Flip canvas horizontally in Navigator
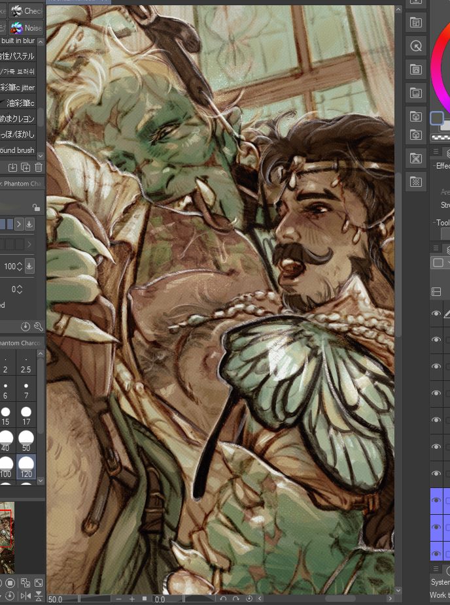The image size is (450, 605). pyautogui.click(x=26, y=596)
